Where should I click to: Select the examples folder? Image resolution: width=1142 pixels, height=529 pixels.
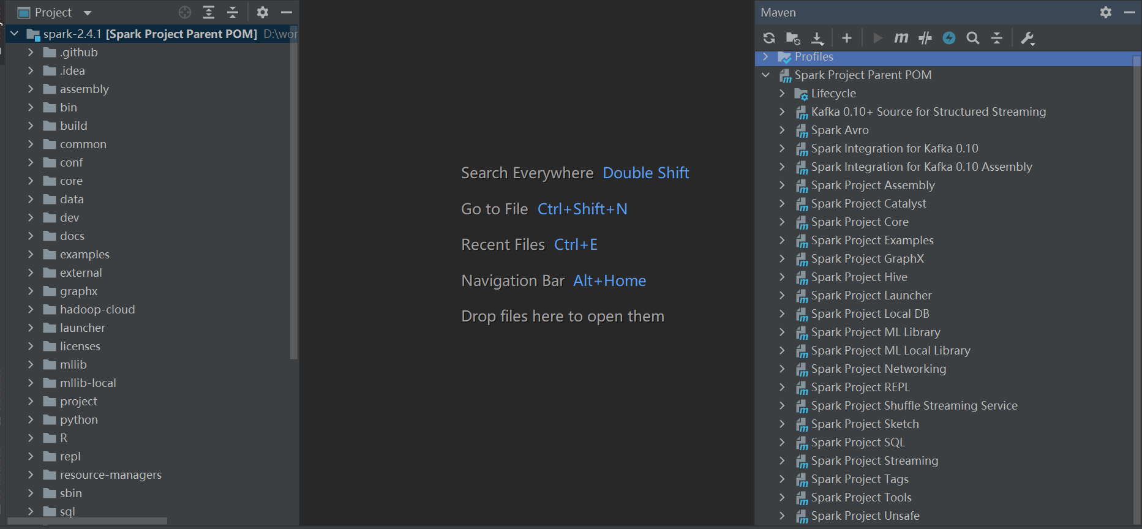tap(85, 254)
